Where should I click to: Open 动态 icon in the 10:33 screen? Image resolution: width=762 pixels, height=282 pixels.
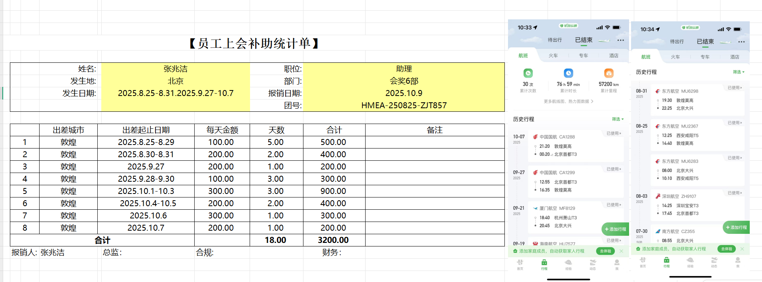pyautogui.click(x=593, y=264)
